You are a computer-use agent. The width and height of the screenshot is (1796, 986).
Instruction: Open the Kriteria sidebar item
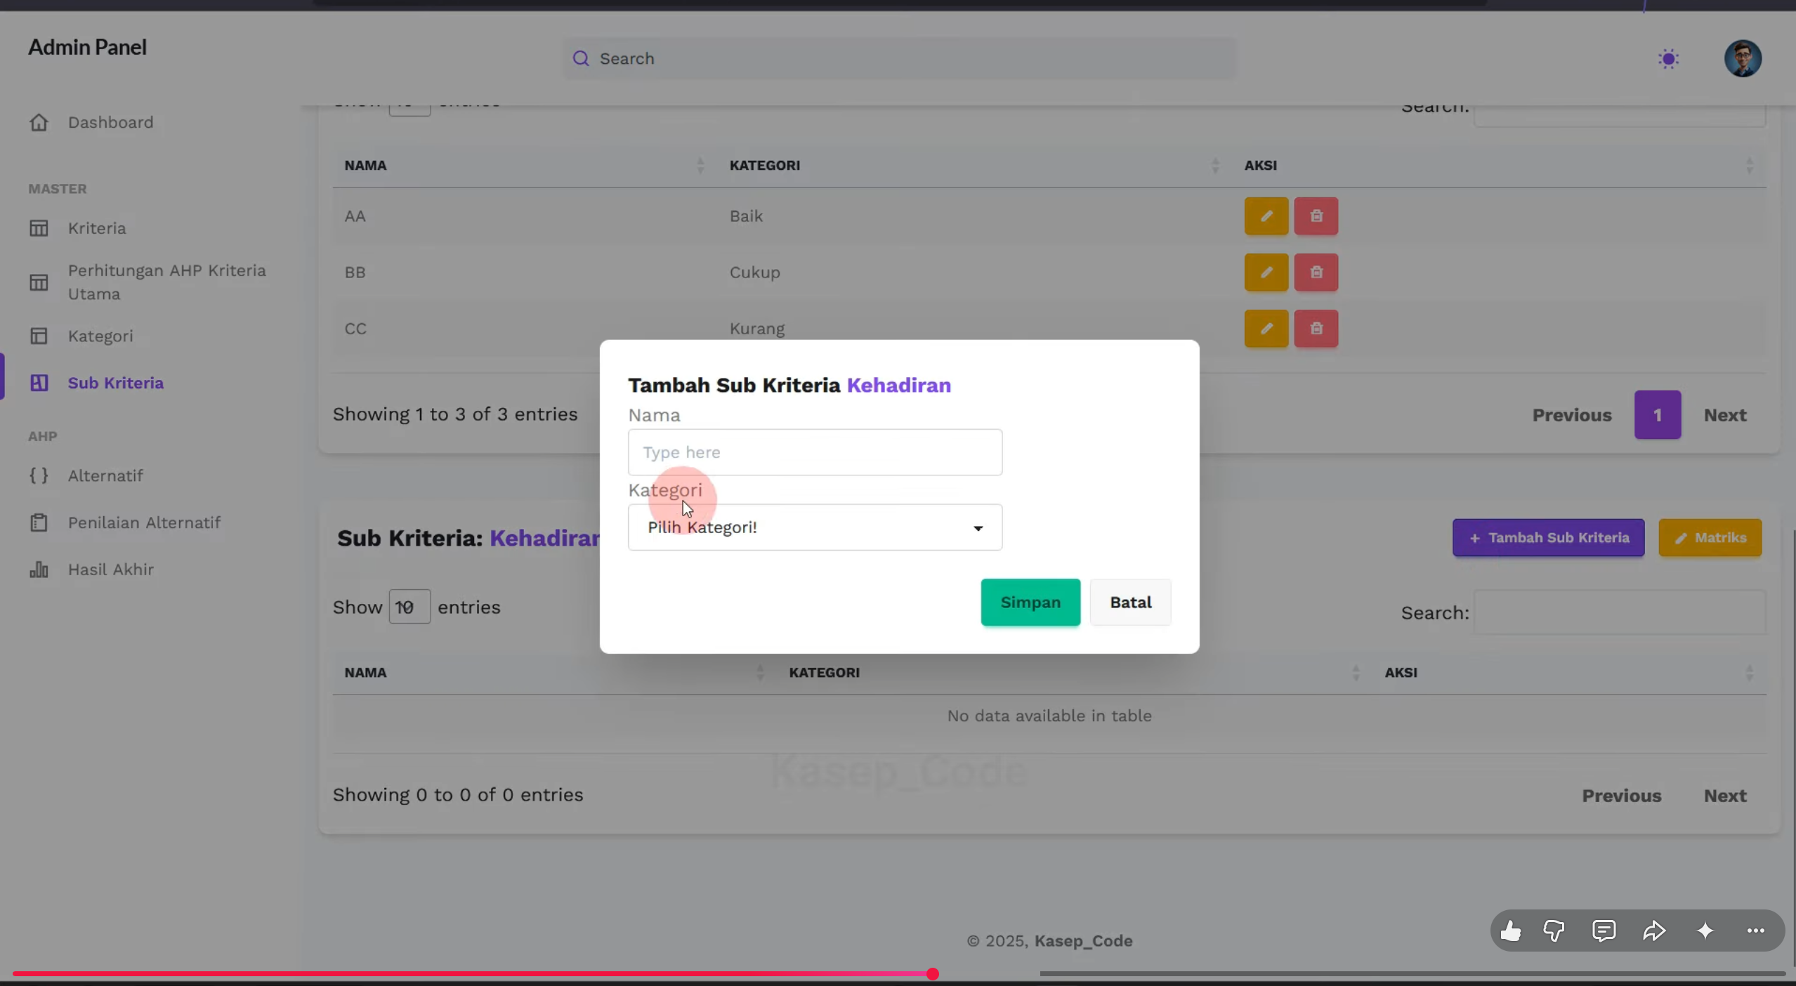(97, 228)
